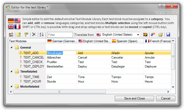Click the delete X icon in toolbar
184x110 pixels.
click(34, 35)
